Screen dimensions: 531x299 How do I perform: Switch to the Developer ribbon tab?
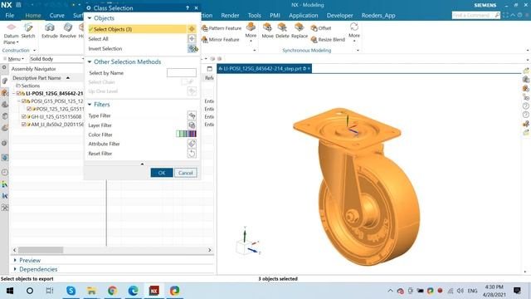click(339, 15)
